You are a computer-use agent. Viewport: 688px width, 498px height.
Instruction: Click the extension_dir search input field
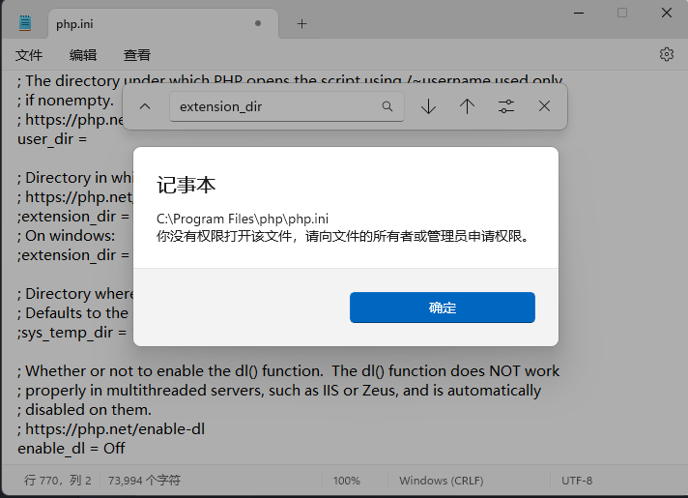(x=275, y=106)
